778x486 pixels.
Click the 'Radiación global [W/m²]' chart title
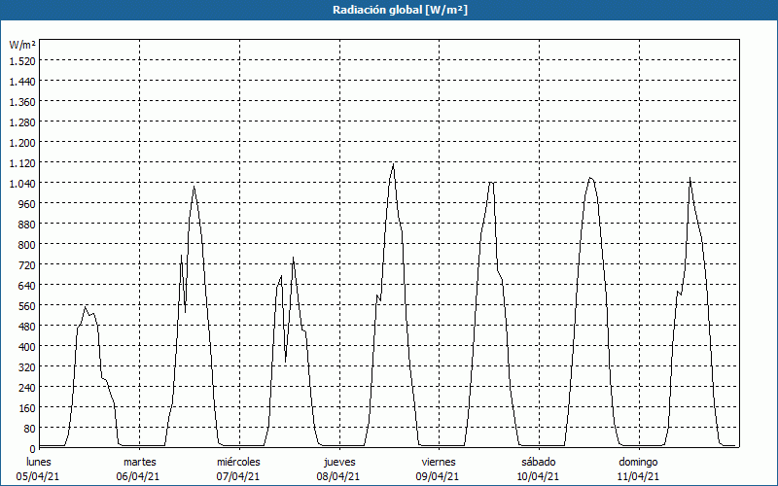[400, 10]
